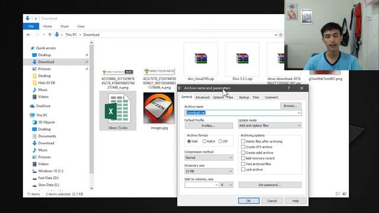
Task: Select RAR archive format
Action: pos(189,141)
